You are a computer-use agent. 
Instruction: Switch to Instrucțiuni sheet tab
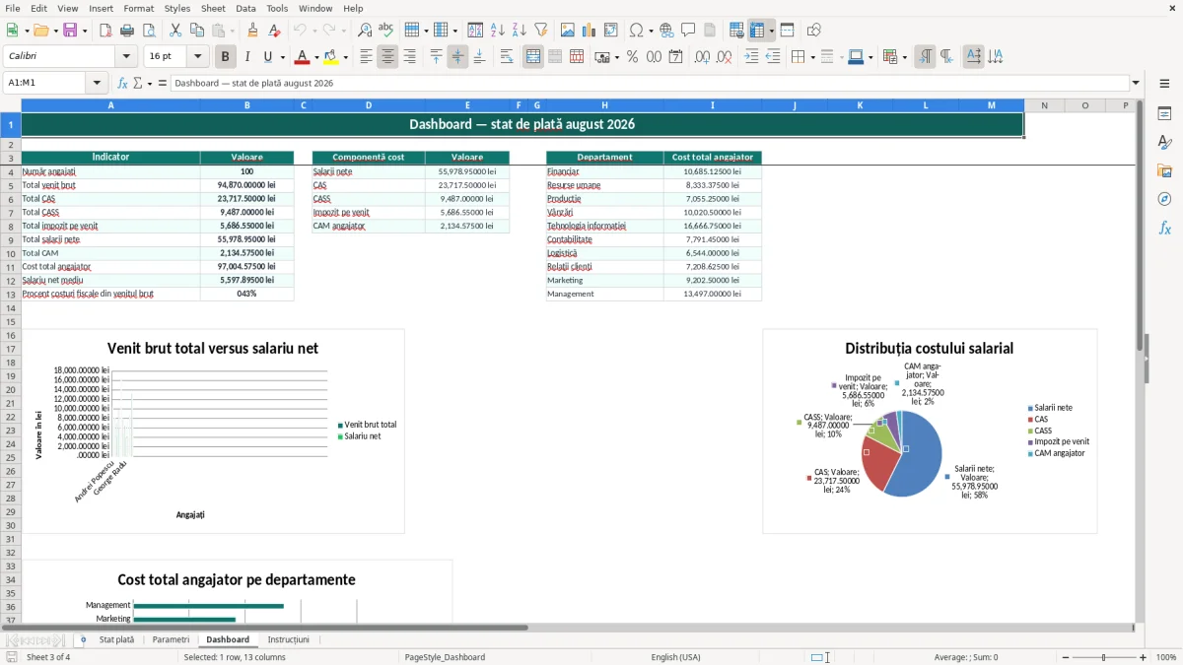(289, 639)
